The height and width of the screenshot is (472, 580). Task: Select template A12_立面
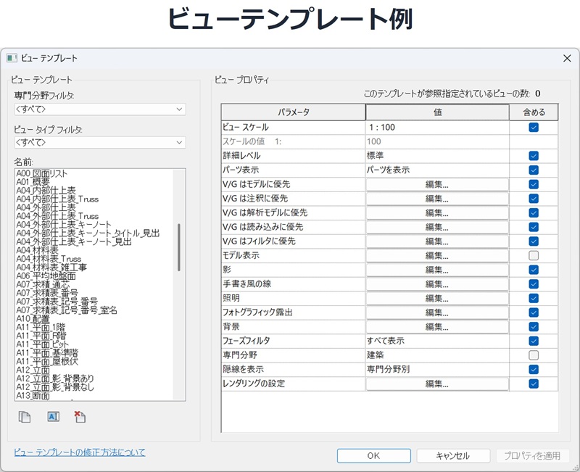coord(33,370)
